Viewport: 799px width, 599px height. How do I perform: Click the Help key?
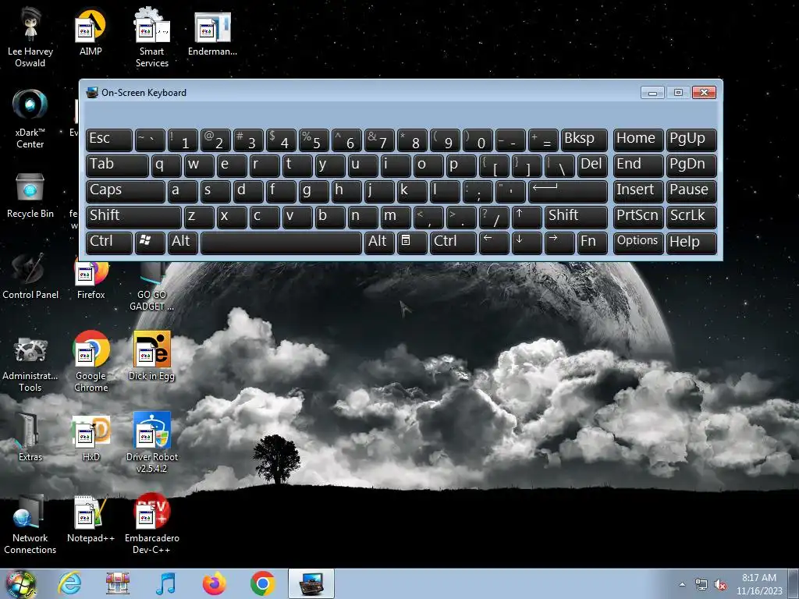coord(691,243)
